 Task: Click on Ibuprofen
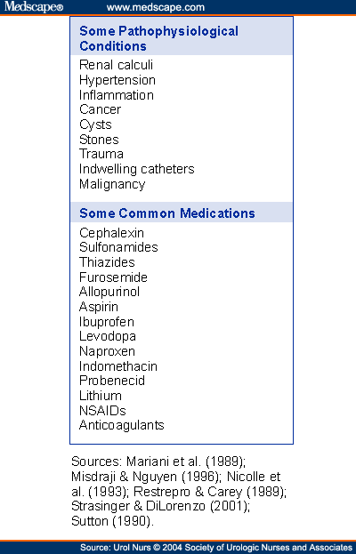click(x=107, y=322)
